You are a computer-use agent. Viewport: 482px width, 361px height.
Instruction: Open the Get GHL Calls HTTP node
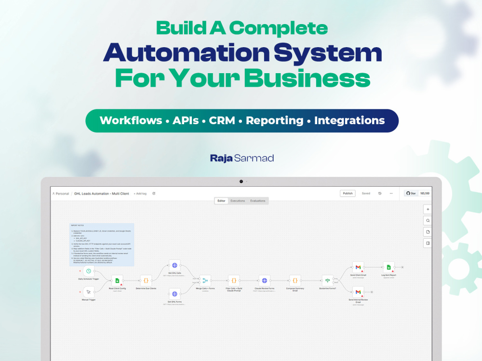coord(174,265)
